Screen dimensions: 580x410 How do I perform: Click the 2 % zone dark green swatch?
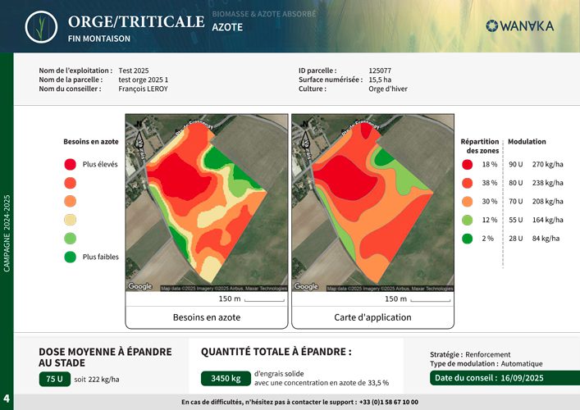coord(467,239)
